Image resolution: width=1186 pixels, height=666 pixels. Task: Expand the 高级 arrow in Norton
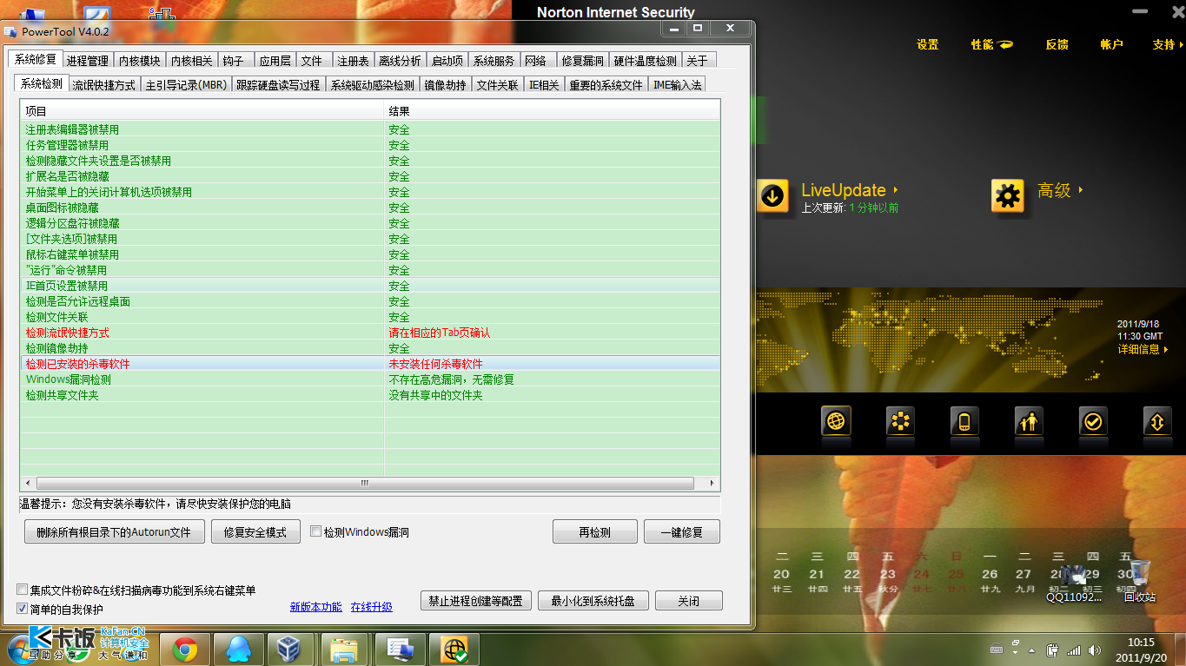click(x=1081, y=189)
